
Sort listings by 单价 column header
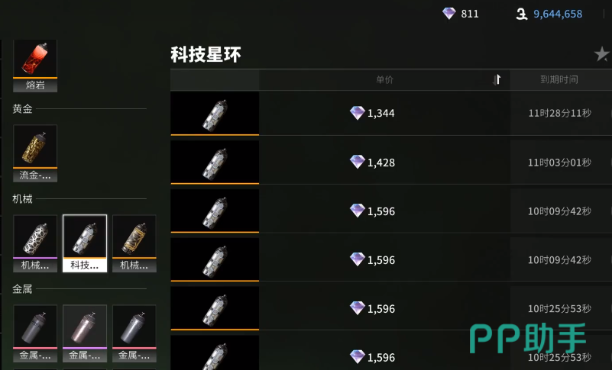click(384, 80)
